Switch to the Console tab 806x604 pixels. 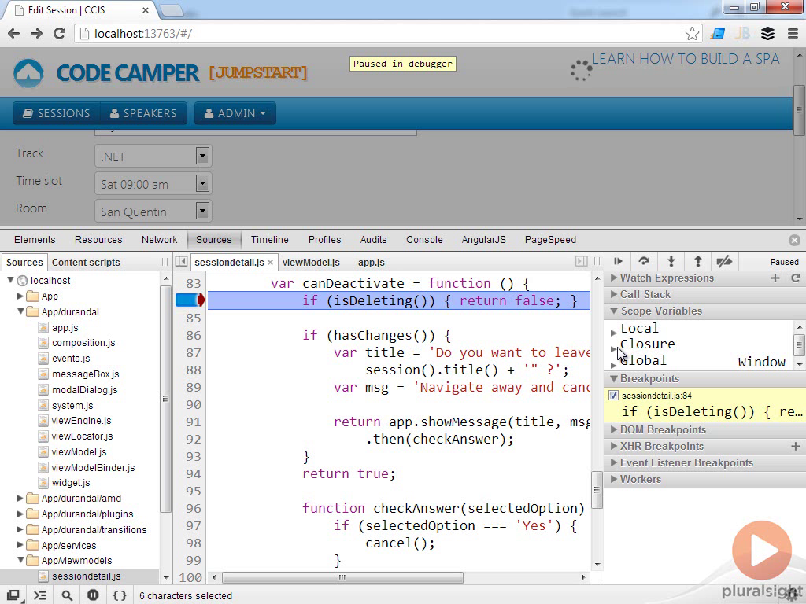coord(423,240)
